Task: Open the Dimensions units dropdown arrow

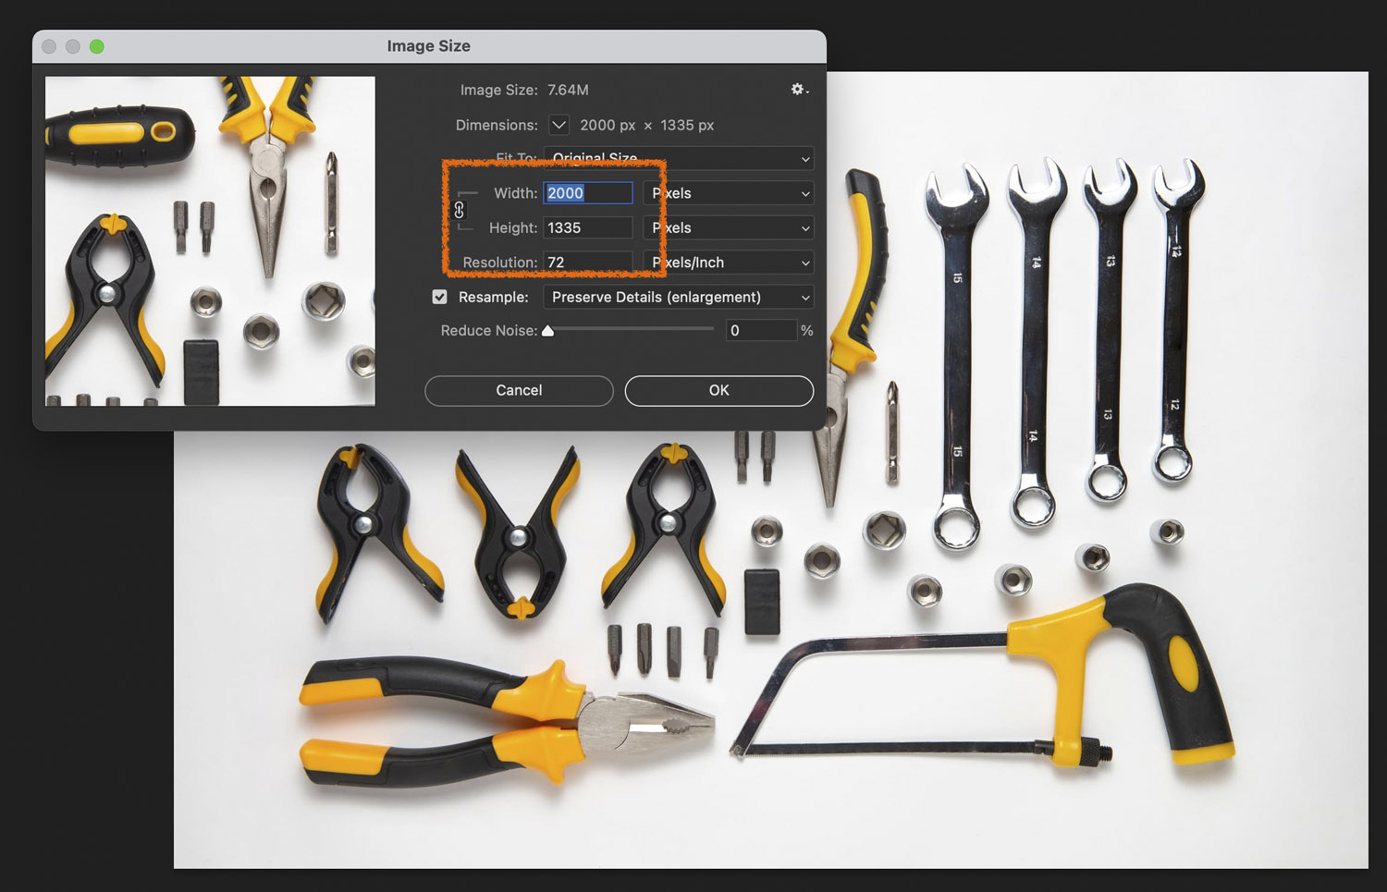Action: 558,125
